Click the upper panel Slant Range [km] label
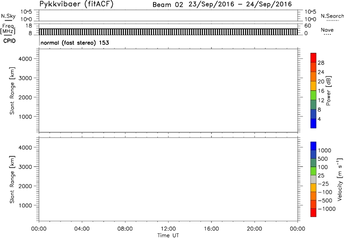 click(12, 91)
